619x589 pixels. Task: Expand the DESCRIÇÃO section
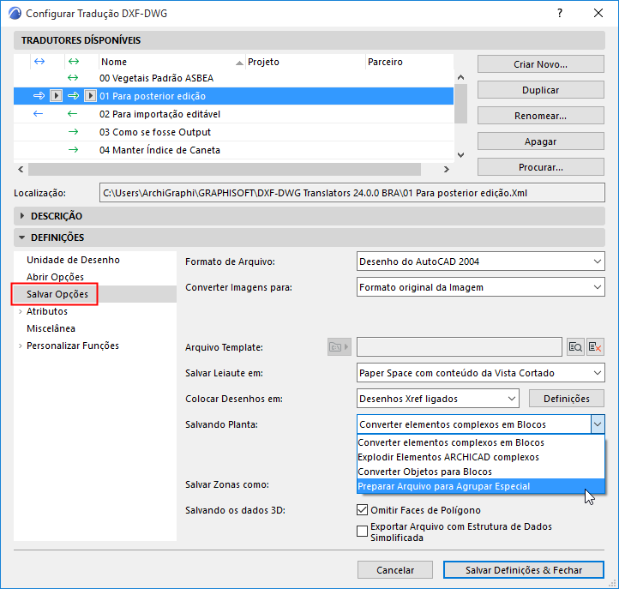point(22,216)
